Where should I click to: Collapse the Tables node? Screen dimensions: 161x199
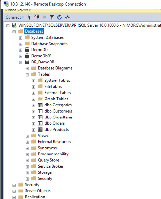pos(27,75)
